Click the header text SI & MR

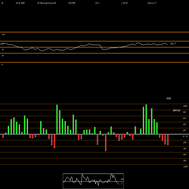tap(20, 3)
